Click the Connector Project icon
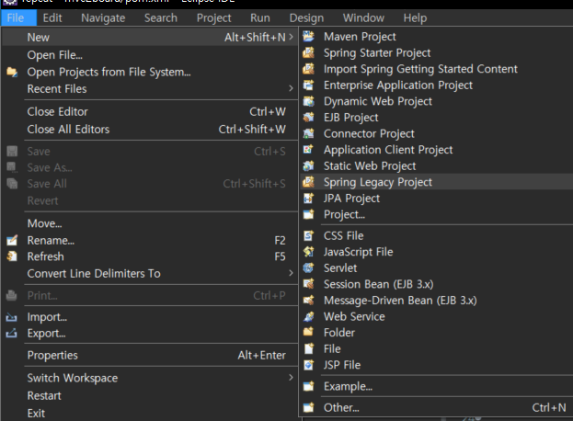The height and width of the screenshot is (421, 573). pos(308,133)
